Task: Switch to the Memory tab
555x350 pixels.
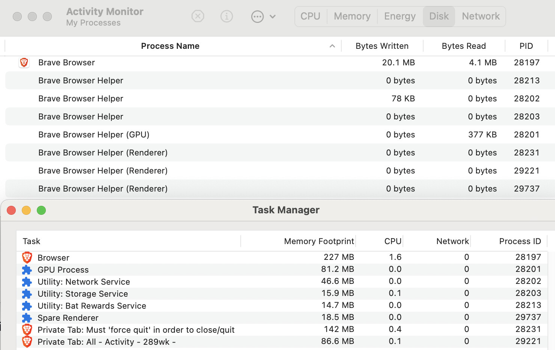Action: pyautogui.click(x=352, y=16)
